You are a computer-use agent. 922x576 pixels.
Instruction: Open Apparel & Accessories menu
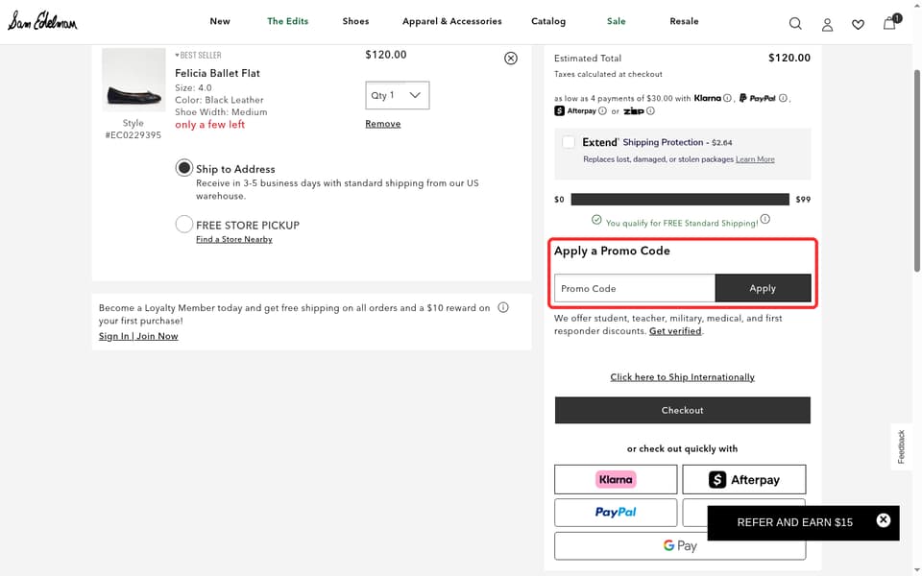[451, 21]
